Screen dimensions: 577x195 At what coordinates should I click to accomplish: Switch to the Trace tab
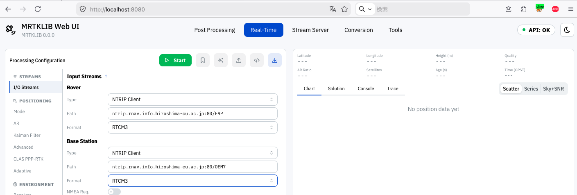[x=393, y=88]
